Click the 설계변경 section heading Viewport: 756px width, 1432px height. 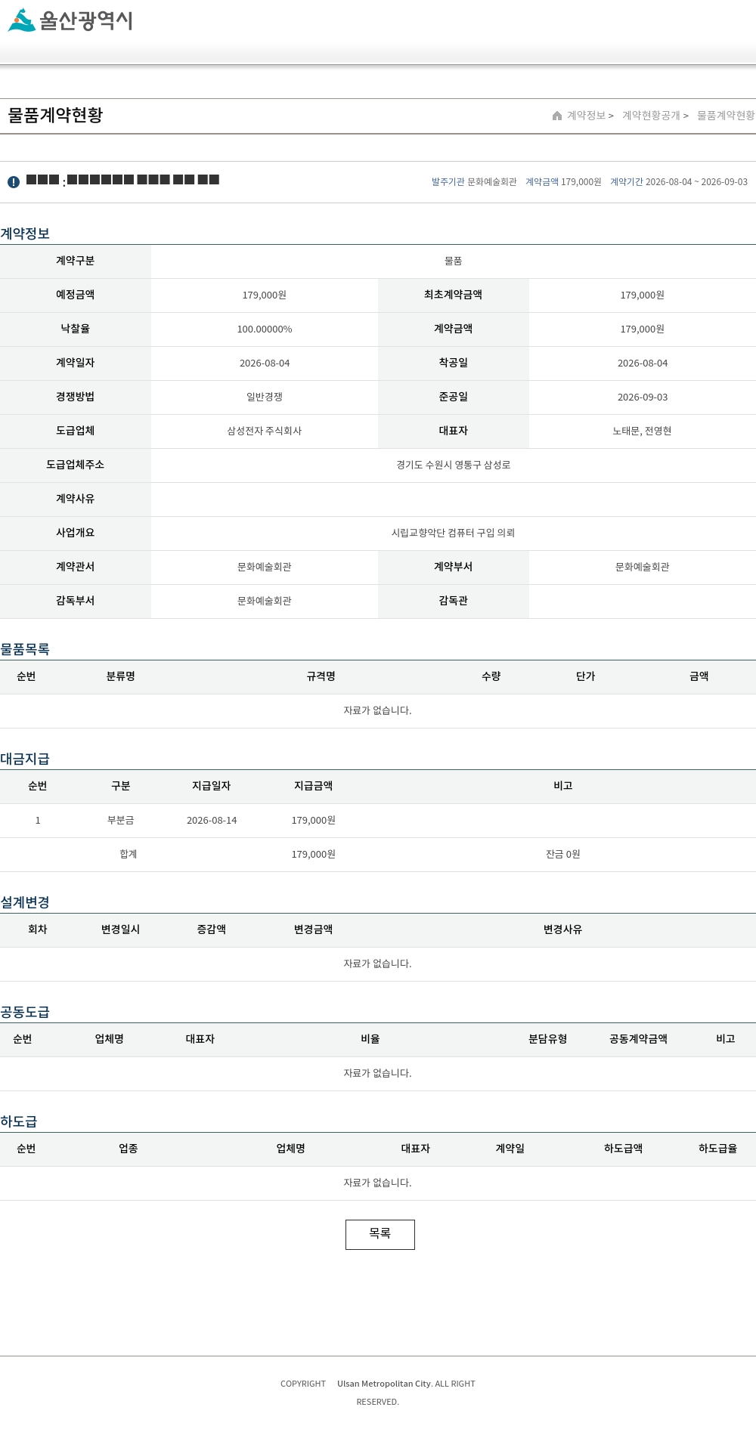(x=25, y=902)
